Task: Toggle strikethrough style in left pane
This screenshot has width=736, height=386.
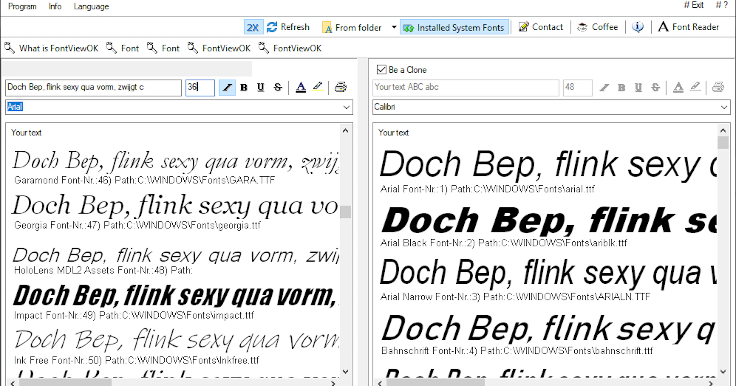Action: pyautogui.click(x=278, y=88)
